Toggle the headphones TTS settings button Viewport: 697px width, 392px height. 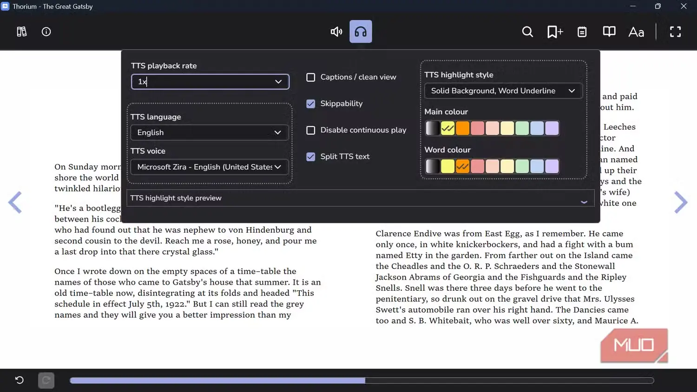tap(361, 32)
